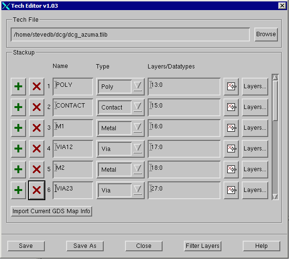Open Filter Layers dialog

[x=203, y=246]
